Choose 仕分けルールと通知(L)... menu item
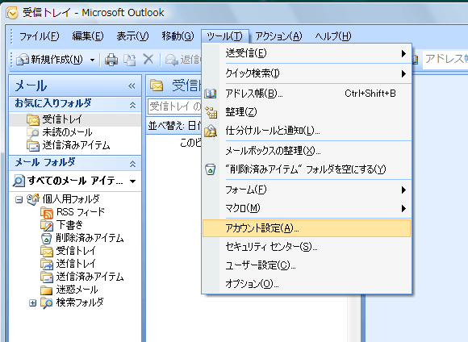Screen dimensions: 468x342 click(x=307, y=131)
